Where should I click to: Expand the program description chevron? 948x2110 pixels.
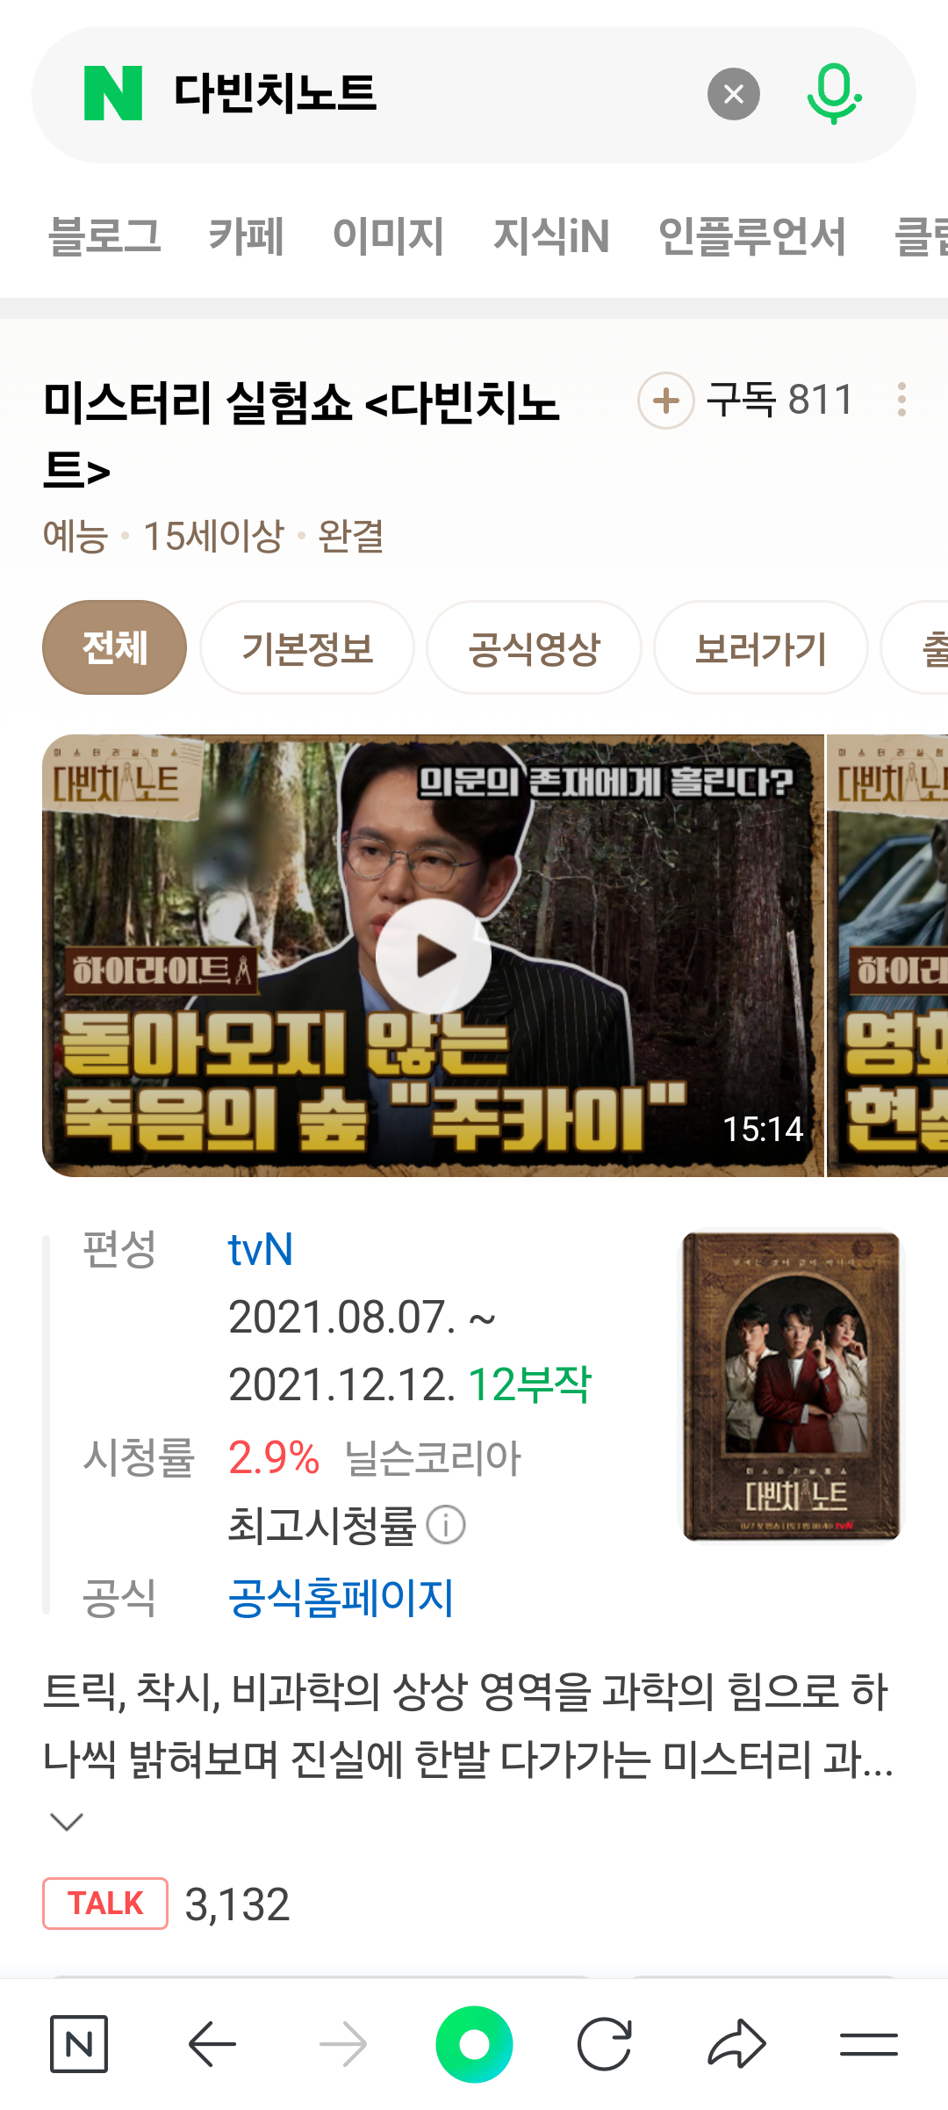(x=67, y=1822)
